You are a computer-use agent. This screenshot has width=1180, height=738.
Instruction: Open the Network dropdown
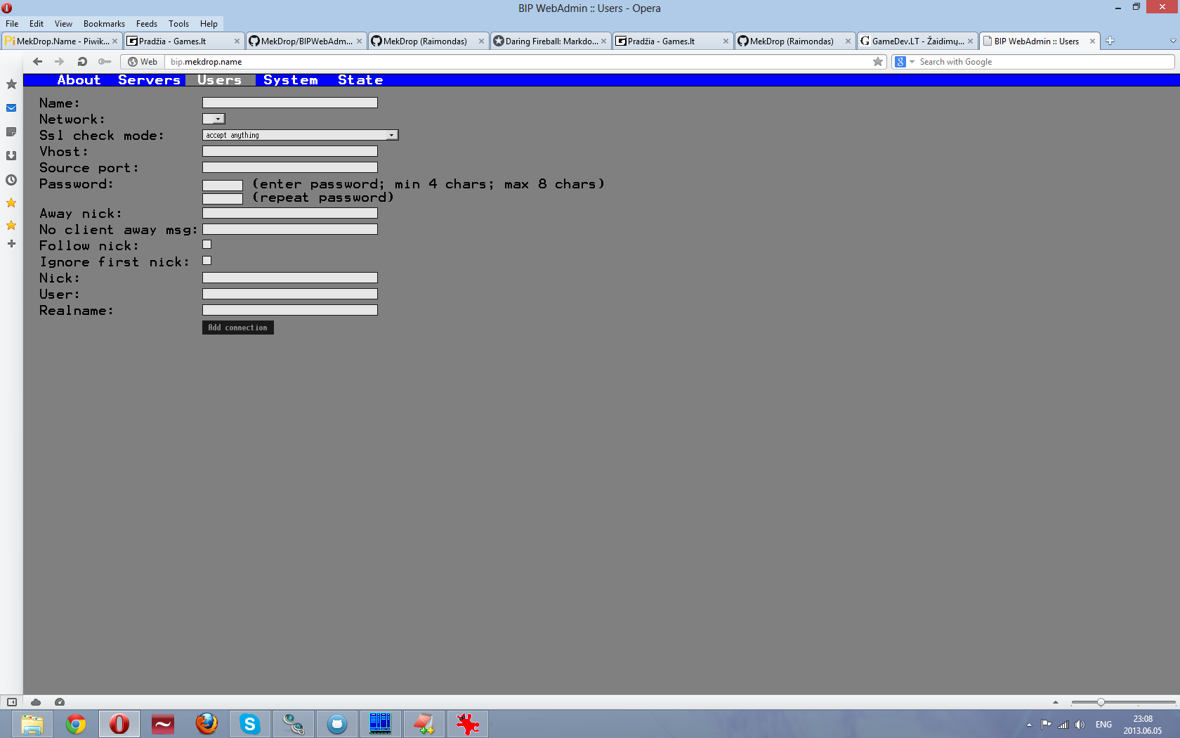click(x=214, y=119)
